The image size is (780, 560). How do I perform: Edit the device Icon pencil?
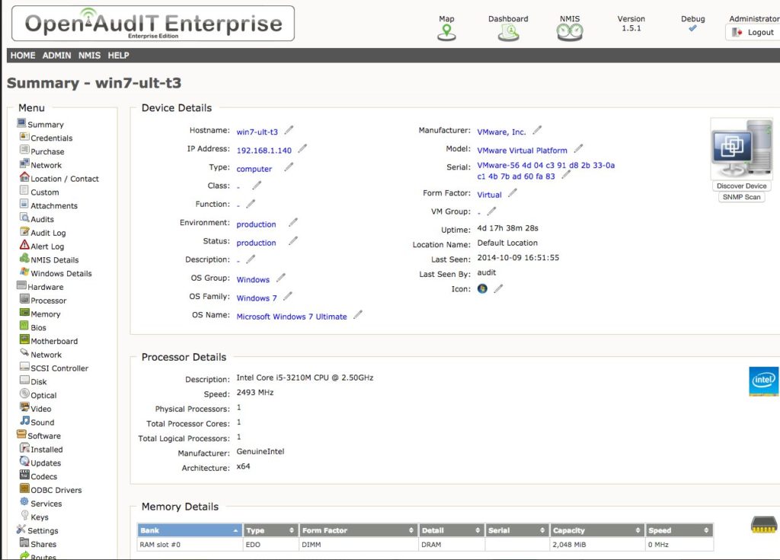tap(498, 288)
